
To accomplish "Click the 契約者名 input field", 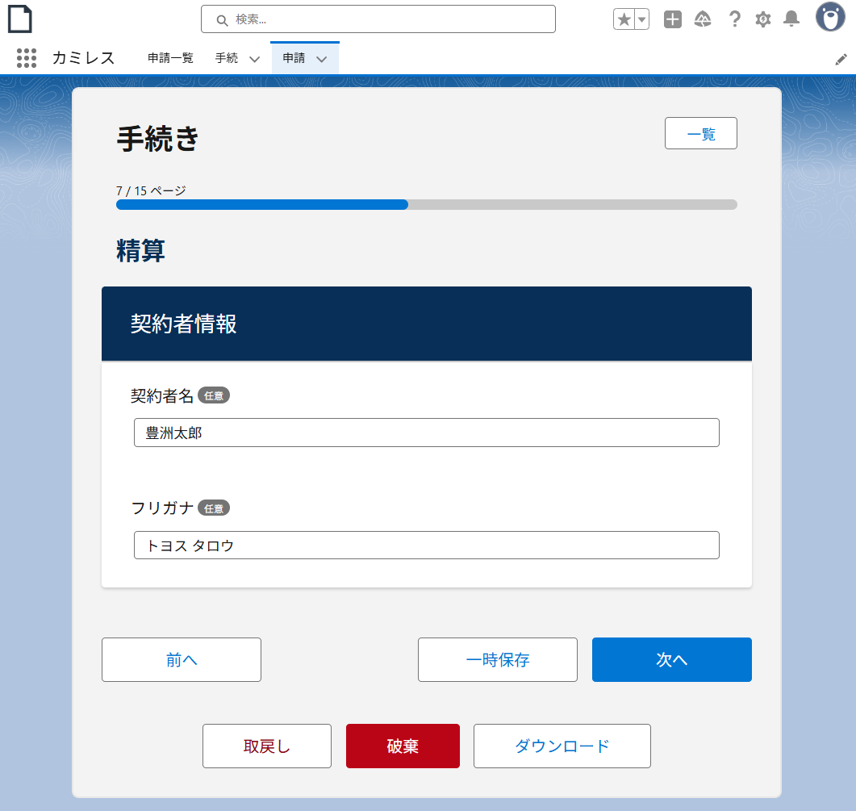I will pos(426,433).
